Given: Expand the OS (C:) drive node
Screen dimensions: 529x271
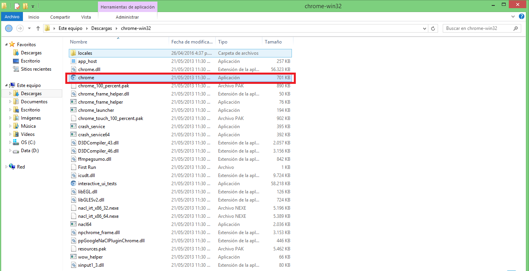Looking at the screenshot, I should coord(10,142).
